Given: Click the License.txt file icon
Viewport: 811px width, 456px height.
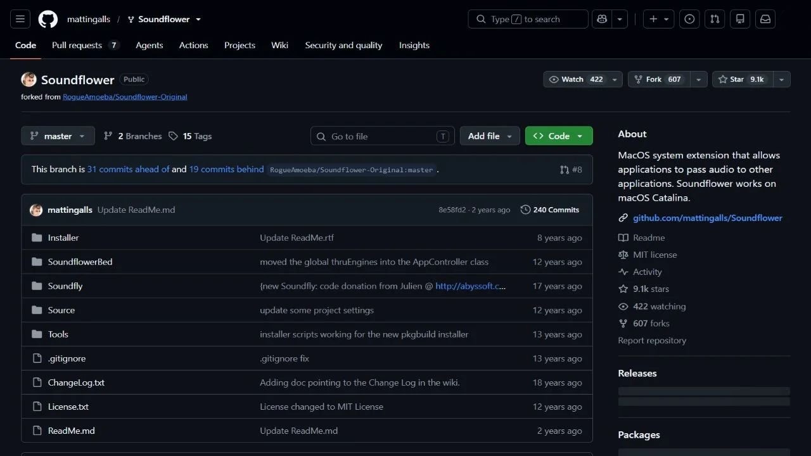Looking at the screenshot, I should click(37, 407).
